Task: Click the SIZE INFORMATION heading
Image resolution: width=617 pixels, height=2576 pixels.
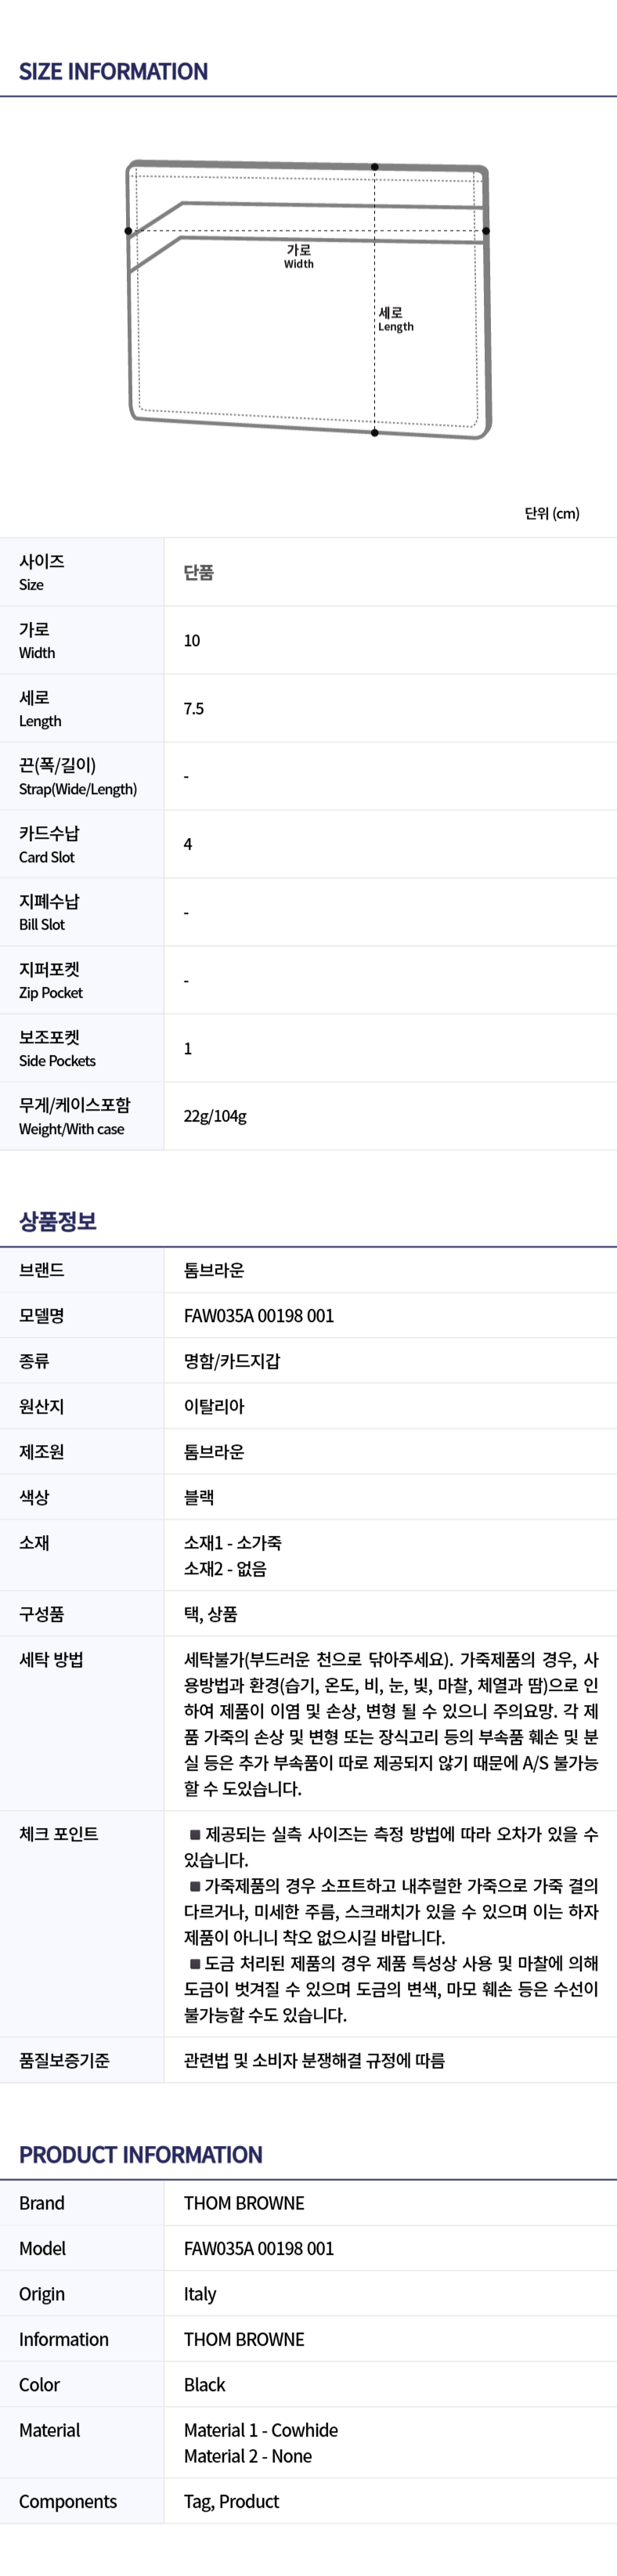Action: pos(113,72)
